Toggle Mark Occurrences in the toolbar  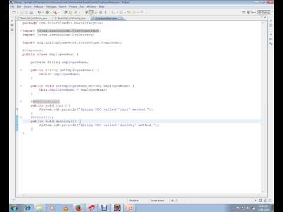91,12
